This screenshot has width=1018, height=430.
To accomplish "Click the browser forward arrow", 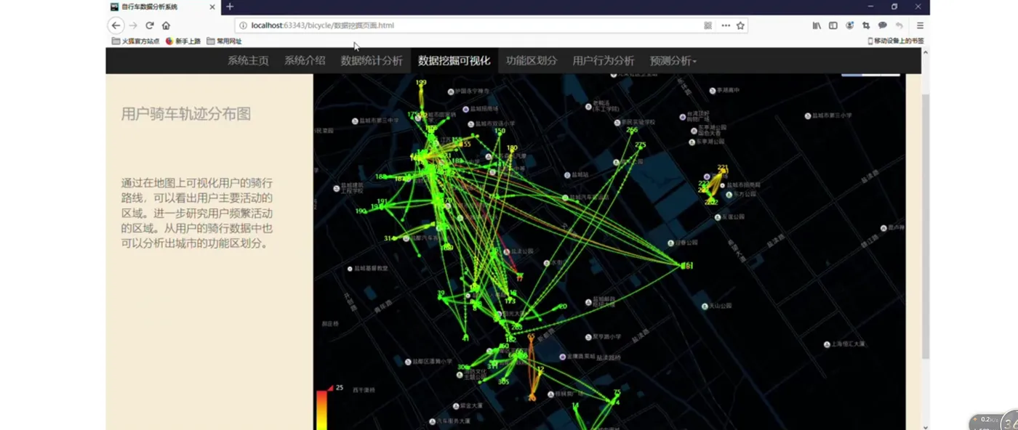I will (133, 25).
